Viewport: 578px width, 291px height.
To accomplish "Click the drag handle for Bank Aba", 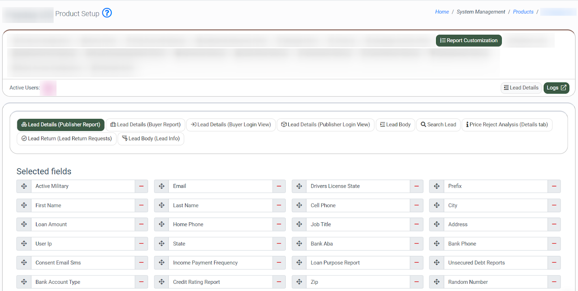I will click(x=299, y=244).
